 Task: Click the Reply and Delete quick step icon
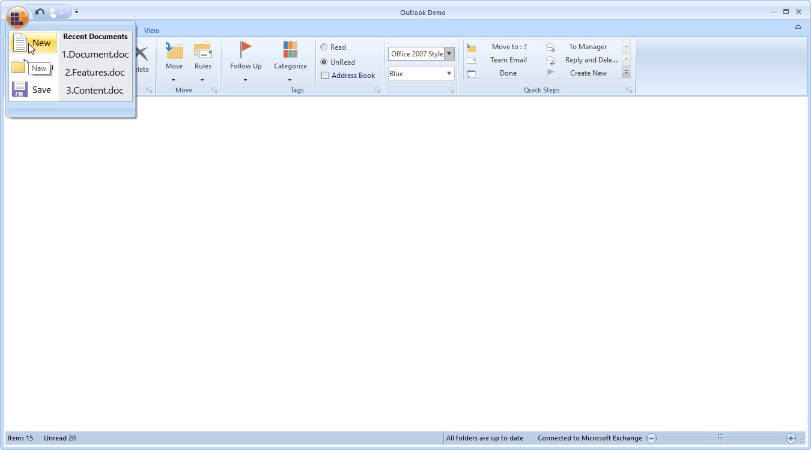pyautogui.click(x=550, y=60)
